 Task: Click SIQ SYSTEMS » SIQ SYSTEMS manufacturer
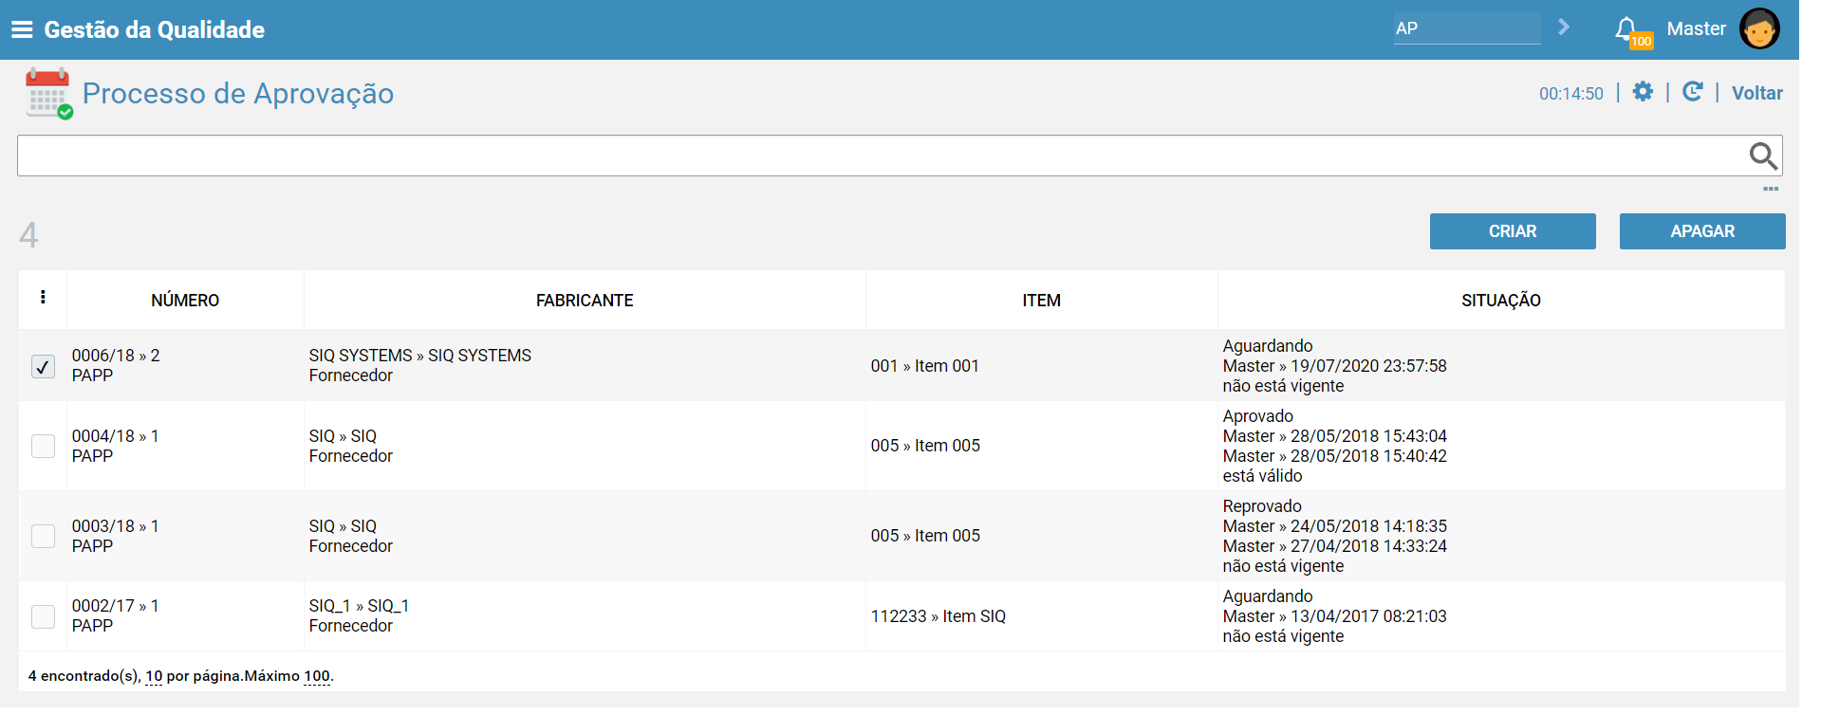420,356
